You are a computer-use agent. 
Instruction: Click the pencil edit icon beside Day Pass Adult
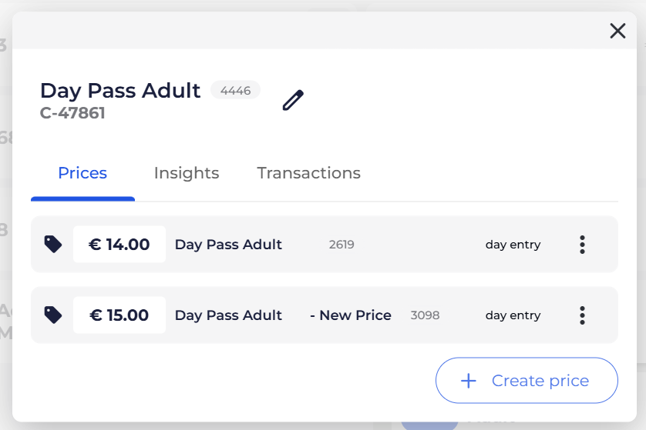click(293, 100)
